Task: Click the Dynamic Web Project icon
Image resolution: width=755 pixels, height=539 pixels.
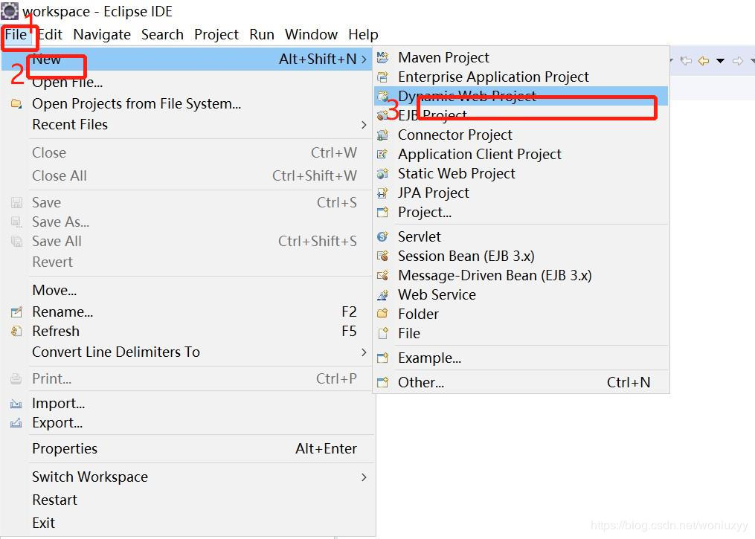Action: click(383, 96)
